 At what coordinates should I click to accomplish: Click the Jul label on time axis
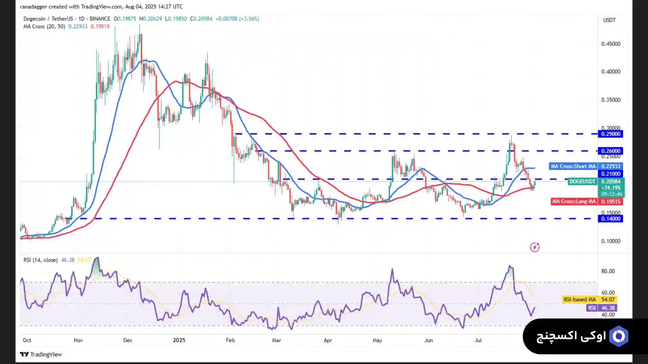478,340
